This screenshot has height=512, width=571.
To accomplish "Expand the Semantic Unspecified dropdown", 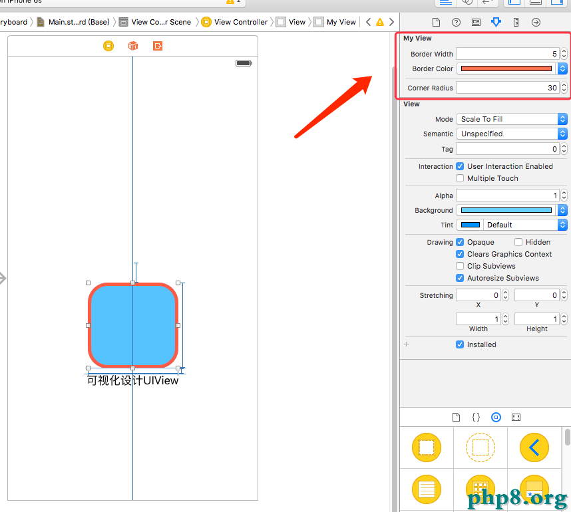I will coord(511,134).
